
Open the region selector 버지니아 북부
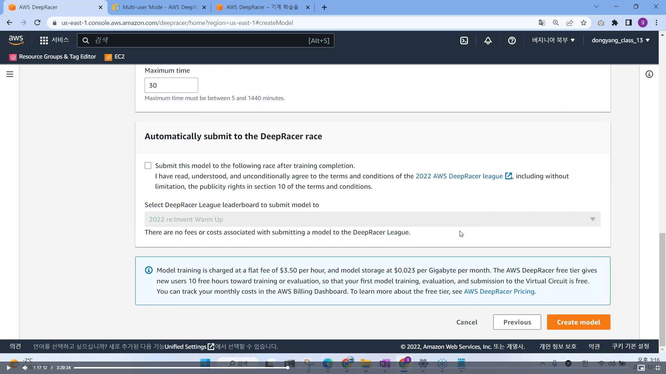553,40
